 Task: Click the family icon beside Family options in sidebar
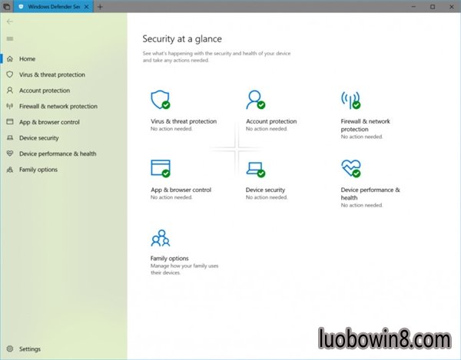coord(10,170)
